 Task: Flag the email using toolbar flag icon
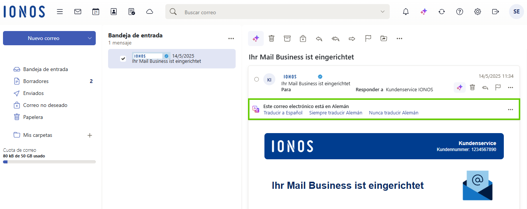click(368, 39)
